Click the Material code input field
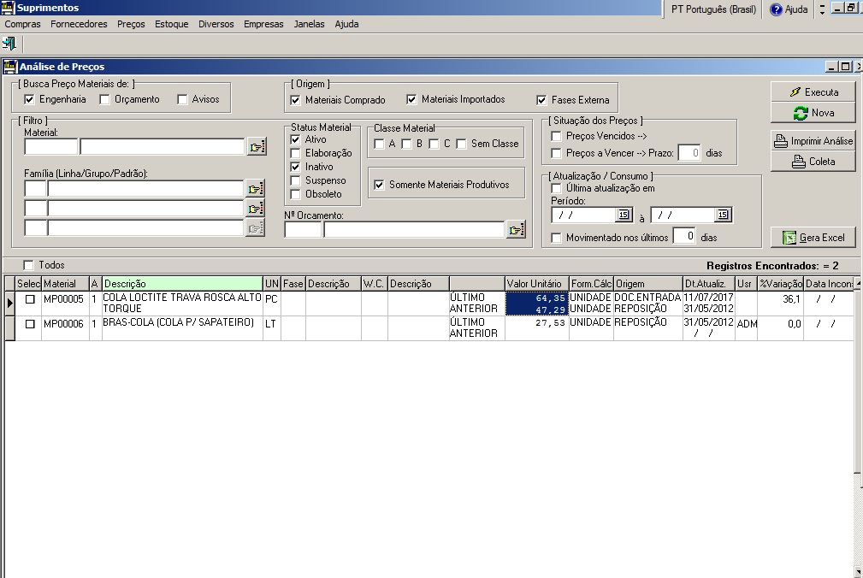This screenshot has height=578, width=863. click(x=50, y=147)
